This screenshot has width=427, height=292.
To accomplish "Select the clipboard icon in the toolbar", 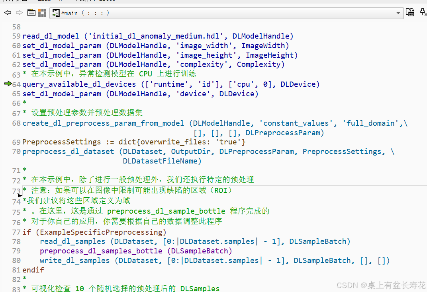I will tap(31, 12).
